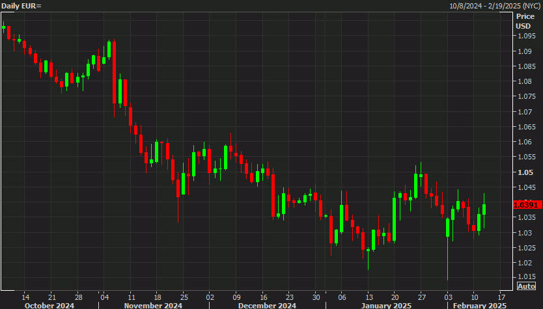Click the Price USD axis label
The height and width of the screenshot is (309, 543).
click(525, 21)
